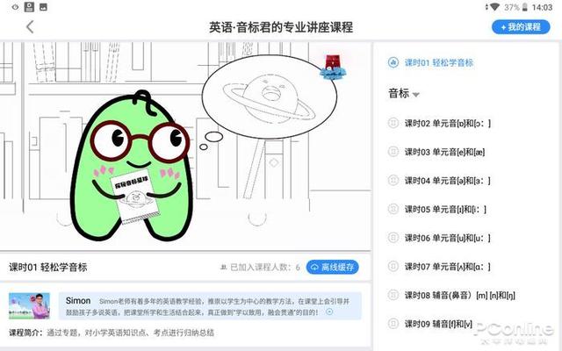Image resolution: width=562 pixels, height=351 pixels.
Task: Select lesson 课时03 单元音[e]和[æ]
Action: (x=444, y=152)
